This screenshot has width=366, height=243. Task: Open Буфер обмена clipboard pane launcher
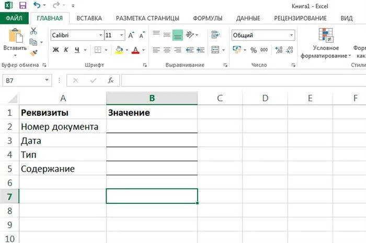coord(44,65)
